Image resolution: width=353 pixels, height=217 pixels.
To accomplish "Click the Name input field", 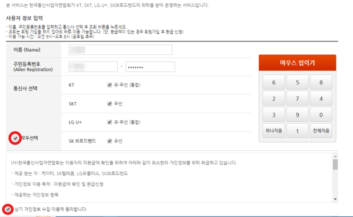I will pos(120,50).
